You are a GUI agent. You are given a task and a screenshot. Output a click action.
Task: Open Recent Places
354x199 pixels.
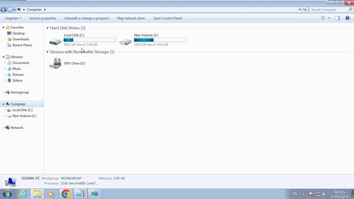click(x=22, y=45)
